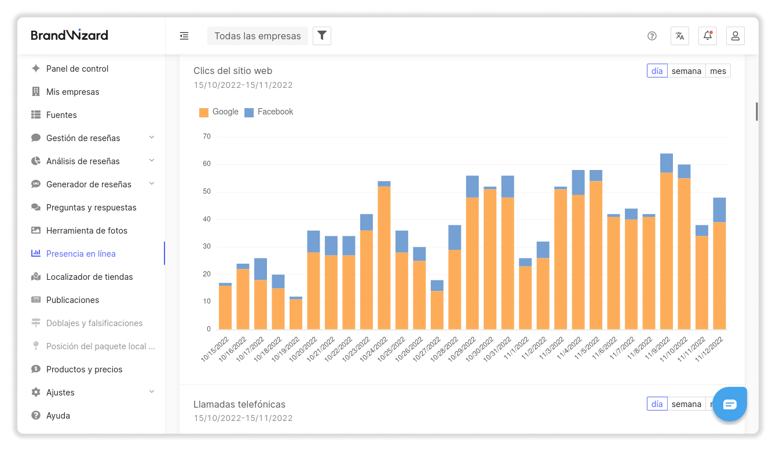Screen dimensions: 776x451
Task: Open Localizador de tiendas page
Action: coord(89,277)
